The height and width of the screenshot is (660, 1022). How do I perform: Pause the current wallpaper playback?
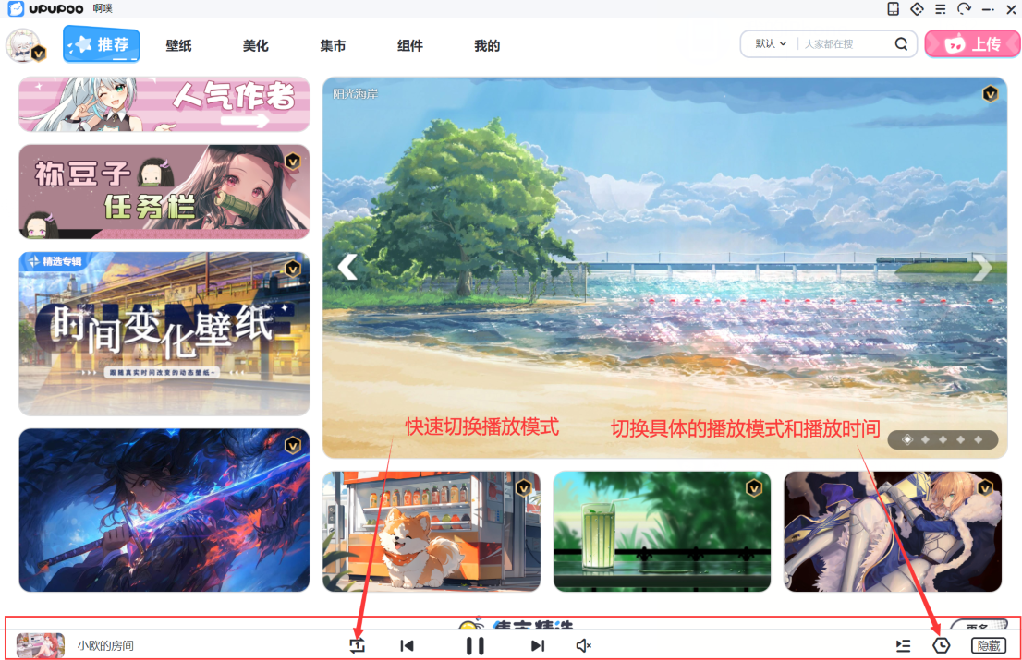tap(475, 645)
